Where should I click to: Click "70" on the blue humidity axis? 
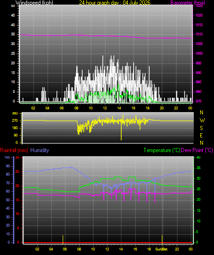click(x=8, y=183)
